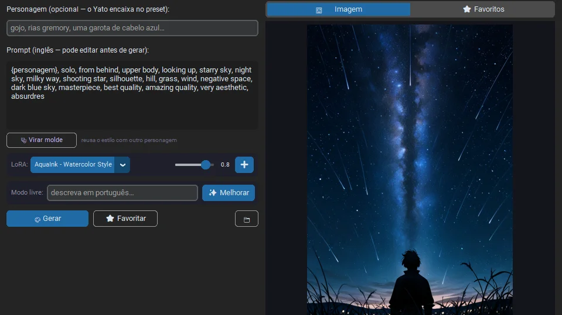Click the Modo livre Portuguese description field
The image size is (562, 315).
pos(122,193)
